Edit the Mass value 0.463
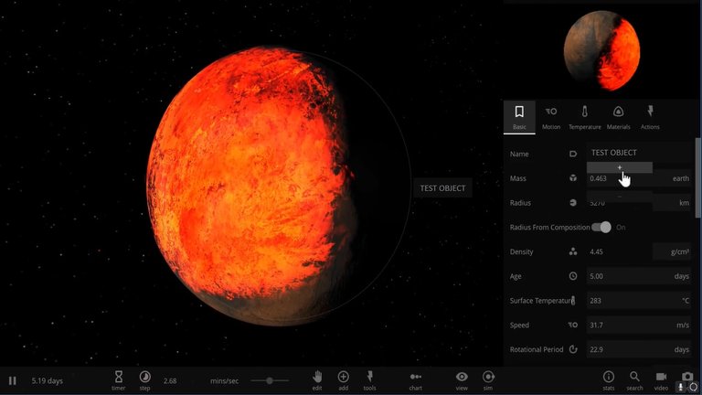The width and height of the screenshot is (702, 395). (x=620, y=178)
